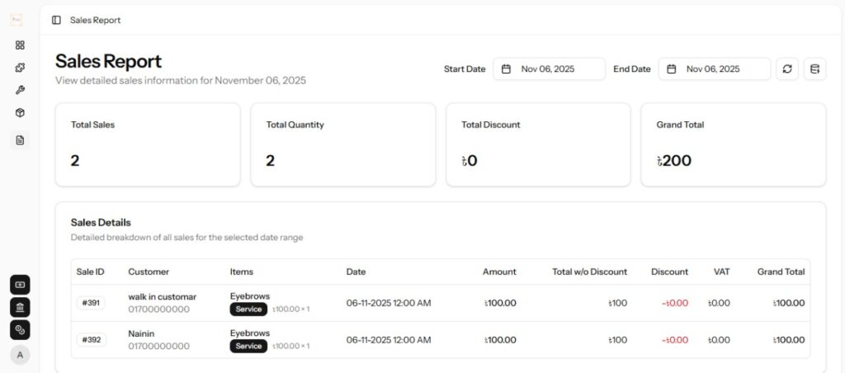The image size is (845, 373).
Task: Click the puzzle piece sidebar icon
Action: coord(20,68)
